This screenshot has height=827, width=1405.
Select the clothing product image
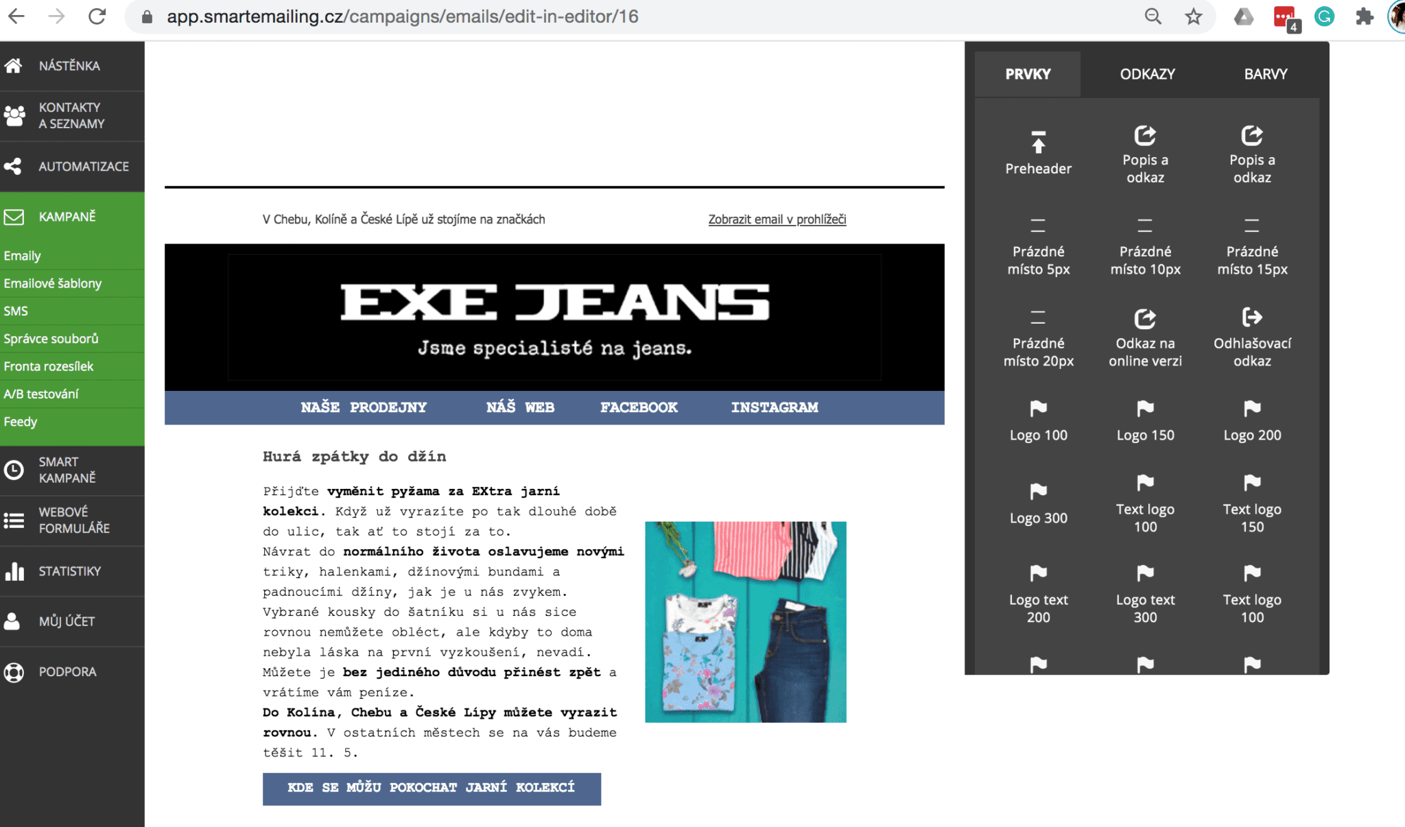point(745,621)
